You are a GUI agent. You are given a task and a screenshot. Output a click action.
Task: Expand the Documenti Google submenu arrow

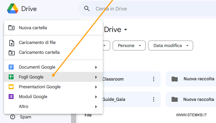click(x=96, y=67)
